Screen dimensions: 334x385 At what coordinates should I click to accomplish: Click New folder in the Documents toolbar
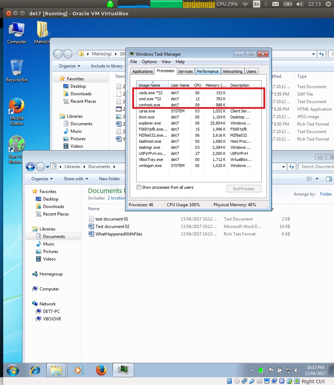[x=109, y=179]
